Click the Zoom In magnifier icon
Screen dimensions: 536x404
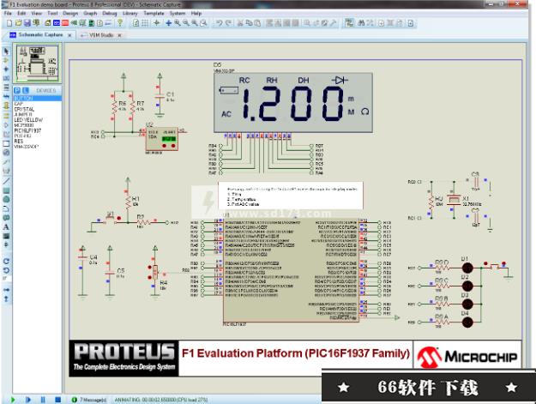(177, 23)
